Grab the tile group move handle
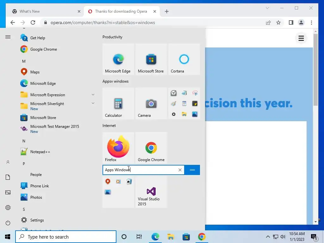The image size is (324, 243). coord(192,170)
